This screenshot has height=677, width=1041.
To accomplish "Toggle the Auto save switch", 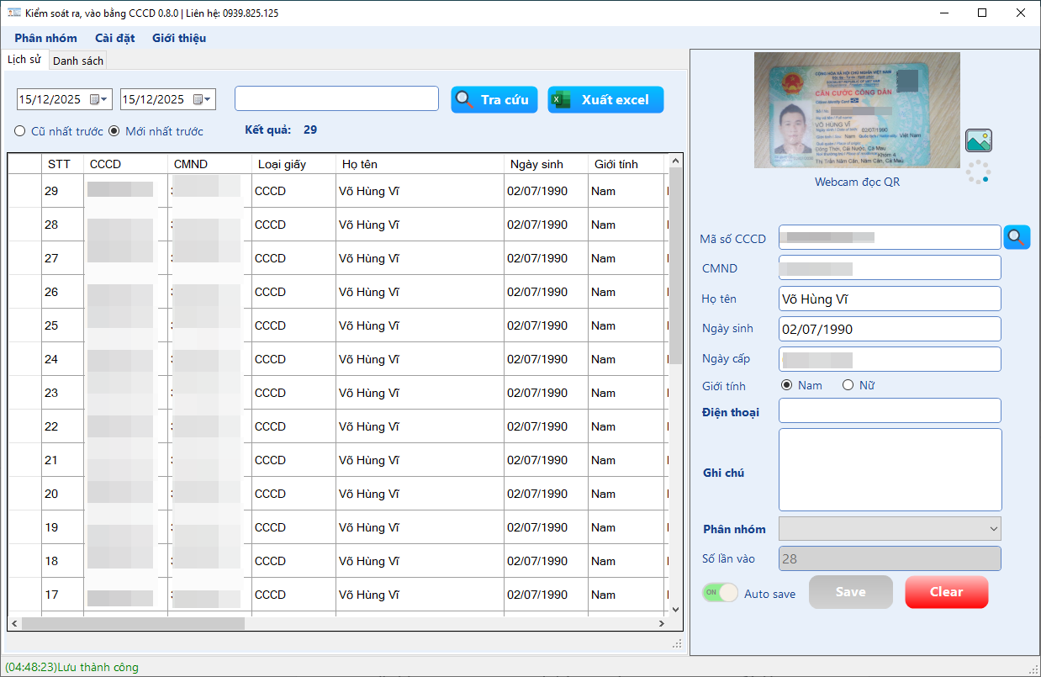I will click(720, 593).
